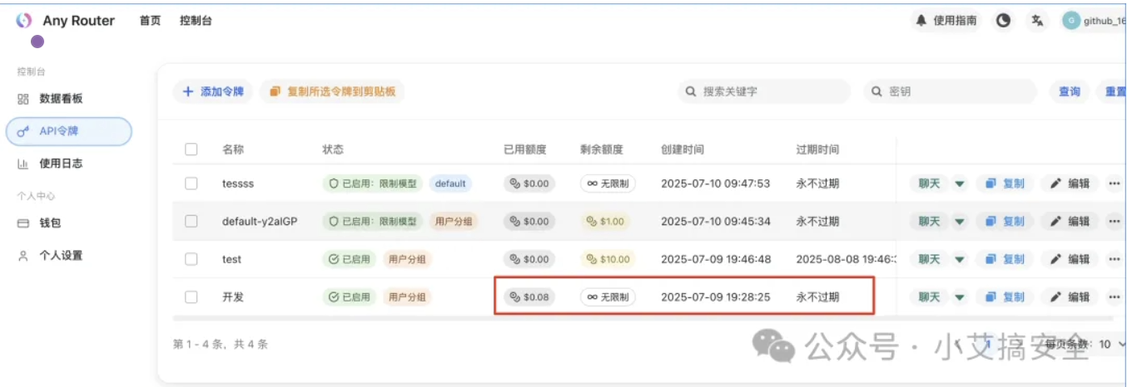Viewport: 1132px width, 387px height.
Task: Click the 添加令牌 button
Action: point(213,91)
